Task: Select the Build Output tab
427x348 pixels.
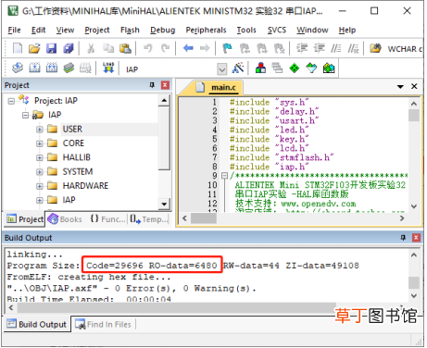Action: [37, 324]
